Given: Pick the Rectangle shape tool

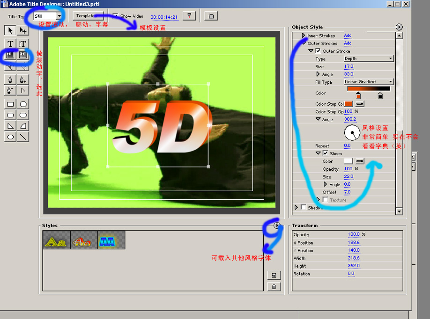Looking at the screenshot, I should [10, 104].
